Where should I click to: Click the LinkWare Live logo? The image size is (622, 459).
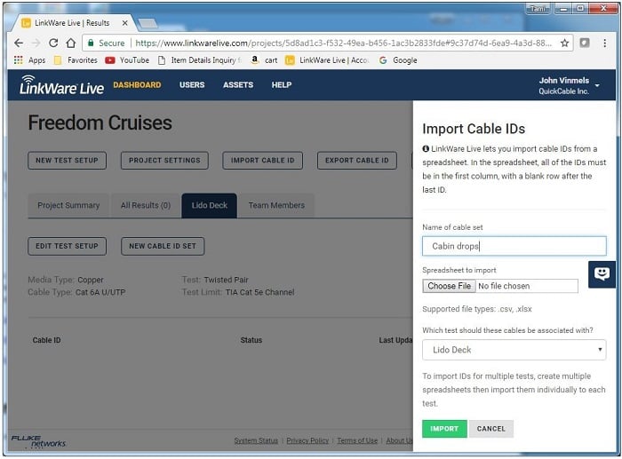point(61,85)
